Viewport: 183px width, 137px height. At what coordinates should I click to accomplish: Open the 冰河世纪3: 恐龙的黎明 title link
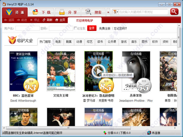[98, 96]
